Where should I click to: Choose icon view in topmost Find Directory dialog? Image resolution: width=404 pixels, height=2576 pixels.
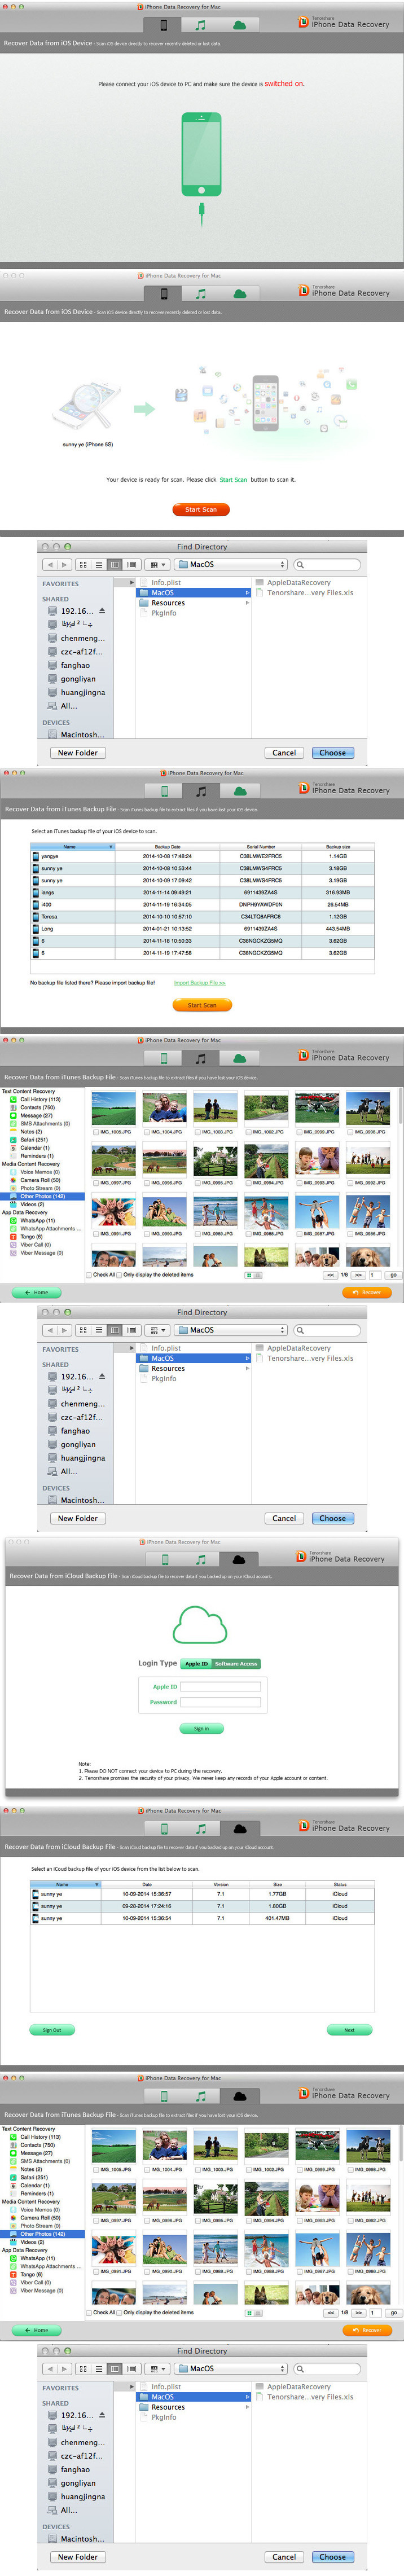(x=83, y=564)
